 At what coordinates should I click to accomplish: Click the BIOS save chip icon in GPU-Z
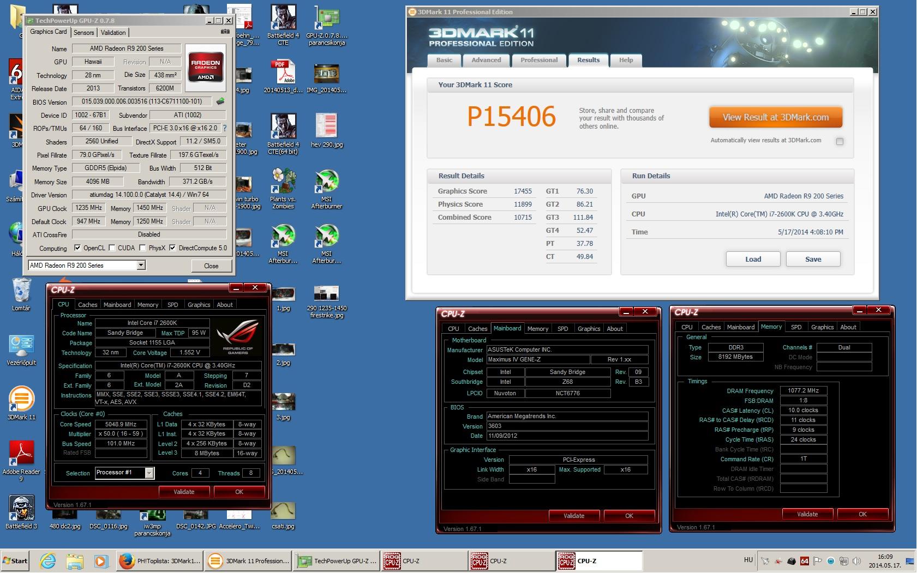220,101
